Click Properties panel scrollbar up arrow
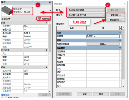This screenshot has width=129, height=100. (x=50, y=23)
